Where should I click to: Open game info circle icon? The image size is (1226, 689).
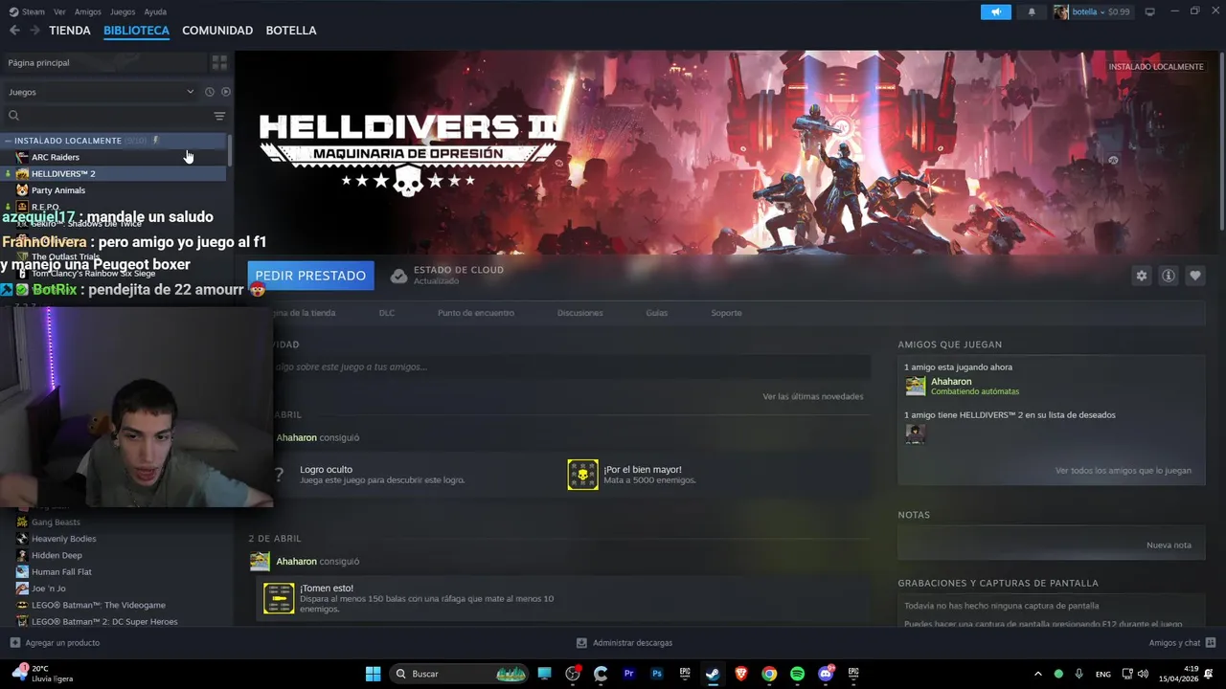coord(1169,276)
